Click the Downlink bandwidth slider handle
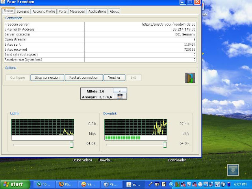Viewport: 252px width, 189px height. [x=165, y=145]
